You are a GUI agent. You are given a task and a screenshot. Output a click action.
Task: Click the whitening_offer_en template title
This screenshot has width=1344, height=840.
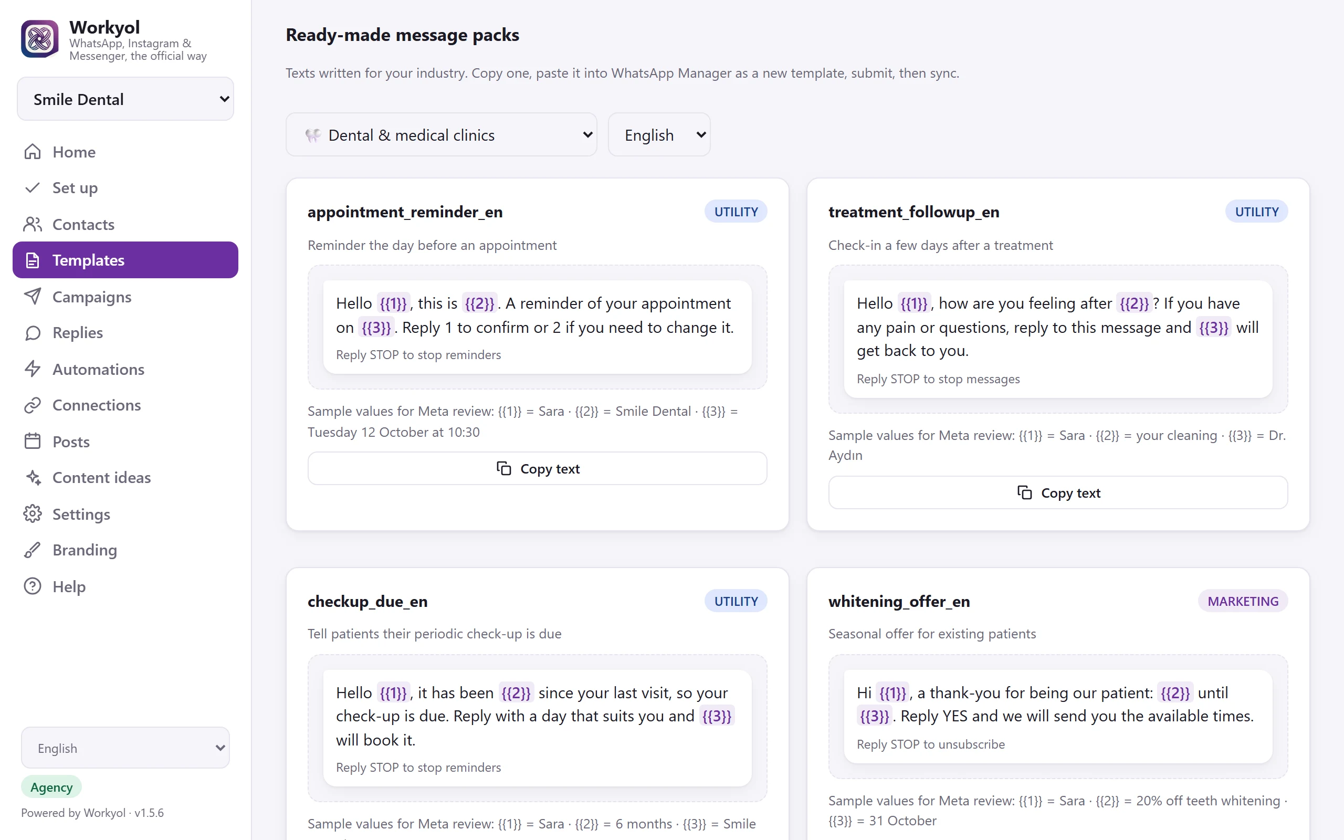point(899,601)
